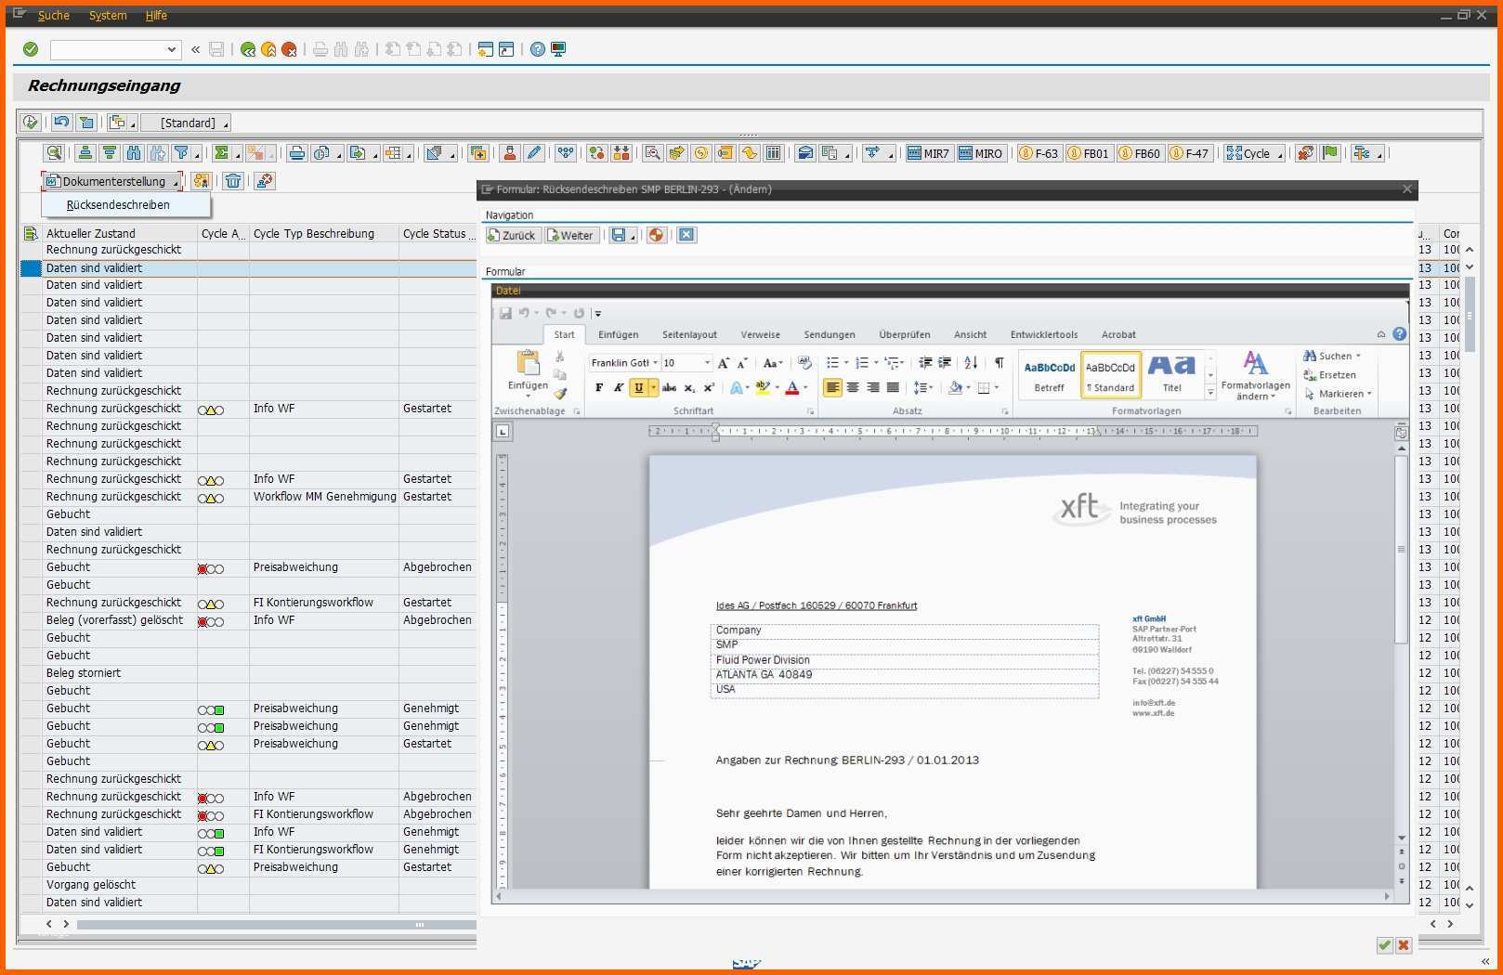Click the blue X close icon in Navigation bar
This screenshot has height=975, width=1503.
[x=686, y=235]
